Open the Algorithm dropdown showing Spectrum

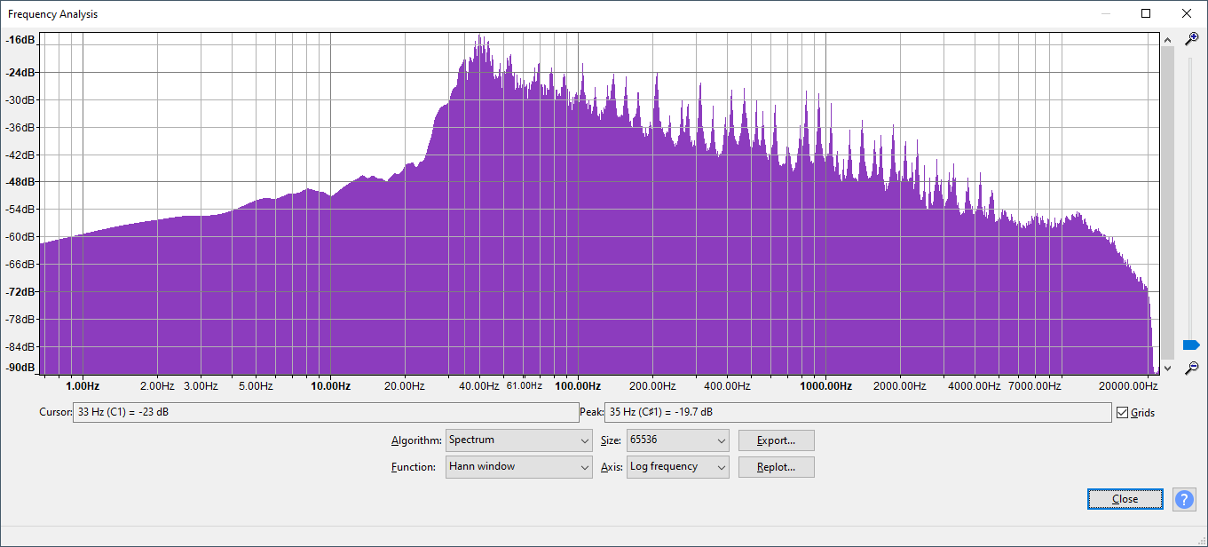pos(518,440)
